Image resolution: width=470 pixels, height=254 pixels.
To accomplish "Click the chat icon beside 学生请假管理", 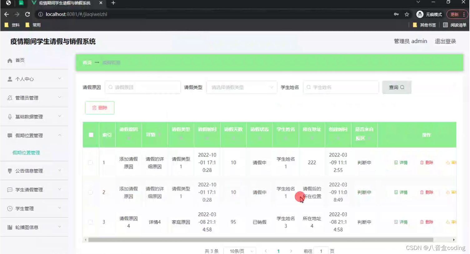I will click(x=10, y=190).
